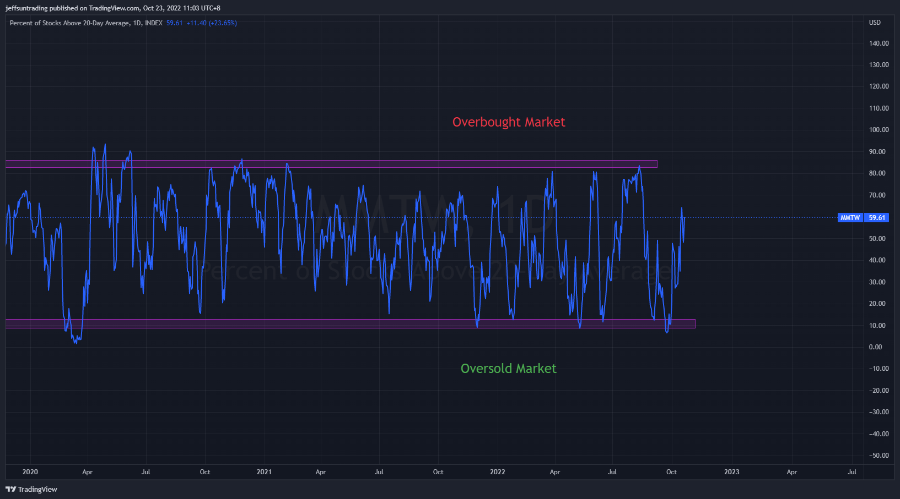Click the MMTW symbol tag on price axis

[850, 218]
